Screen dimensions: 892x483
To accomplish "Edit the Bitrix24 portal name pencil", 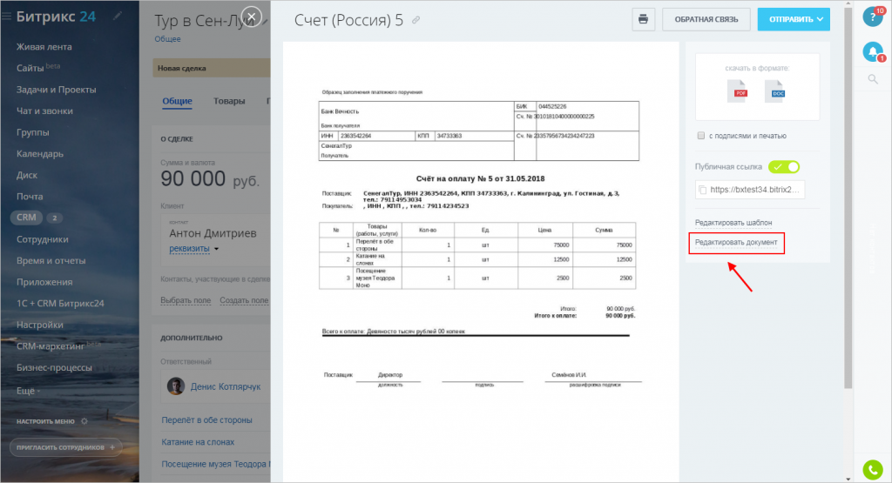I will (x=118, y=17).
